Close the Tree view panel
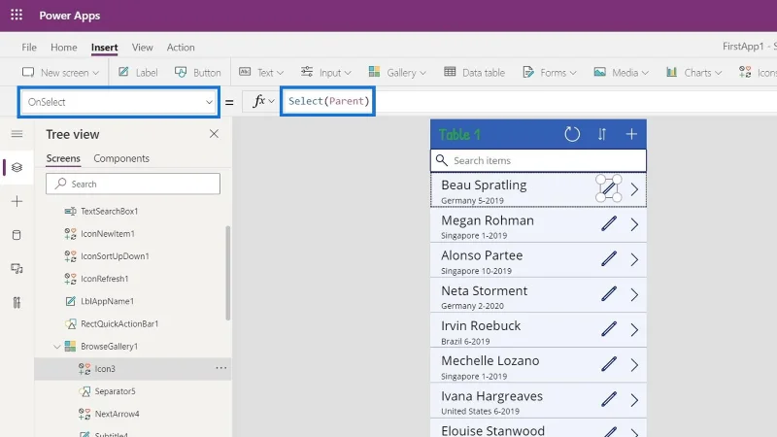777x437 pixels. (214, 134)
